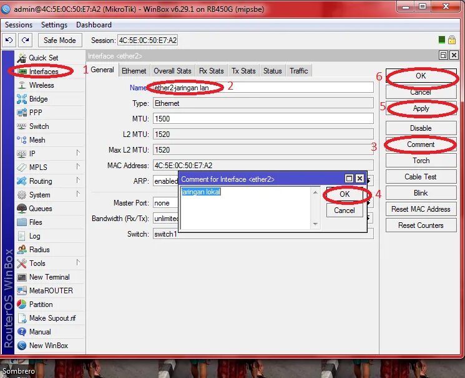Switch to the Traffic tab
This screenshot has width=465, height=378.
[x=299, y=71]
